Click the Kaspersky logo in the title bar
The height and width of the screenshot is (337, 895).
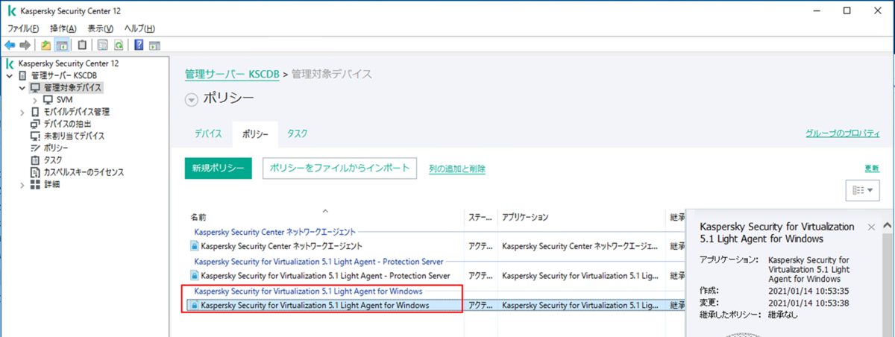pyautogui.click(x=12, y=11)
